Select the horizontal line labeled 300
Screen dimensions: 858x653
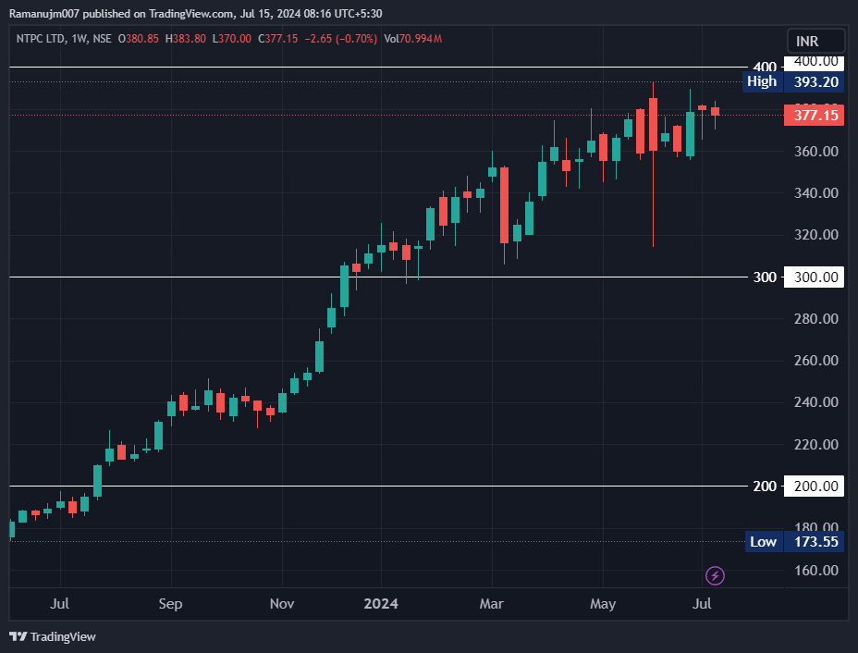(x=377, y=277)
